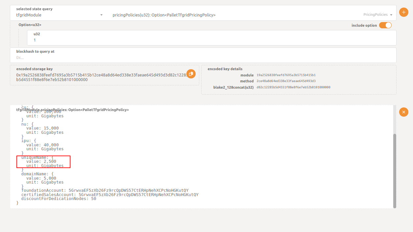Open the tfgridModule module dropdown

coord(59,15)
